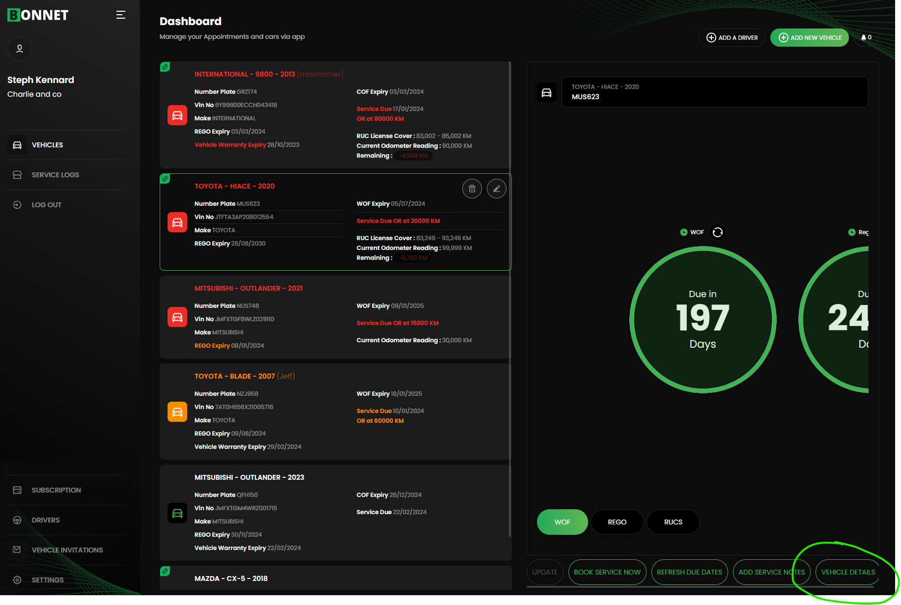Image resolution: width=901 pixels, height=605 pixels.
Task: Click the Steph Kennard user name
Action: pyautogui.click(x=41, y=80)
